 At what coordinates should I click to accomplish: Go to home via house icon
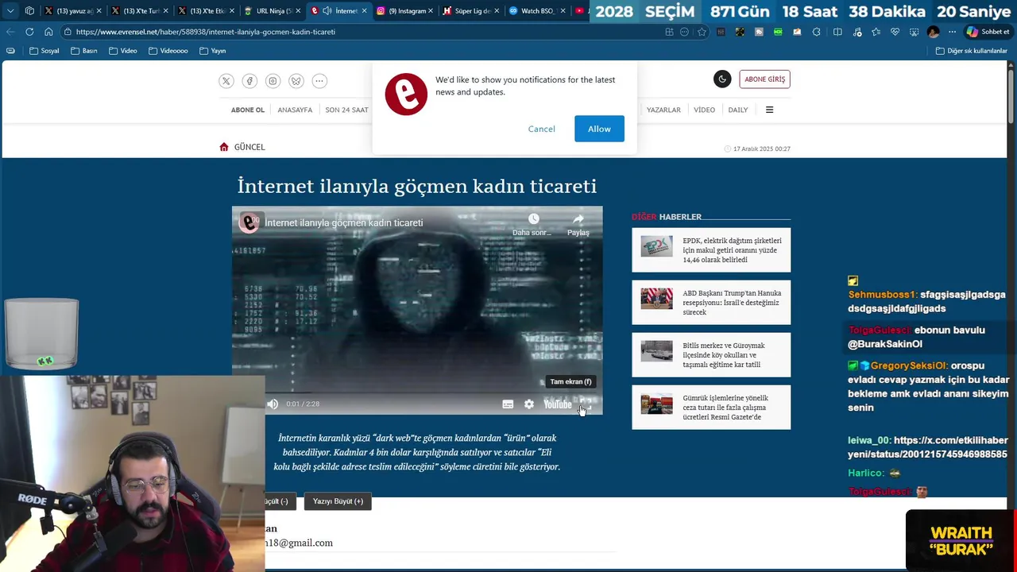click(224, 147)
